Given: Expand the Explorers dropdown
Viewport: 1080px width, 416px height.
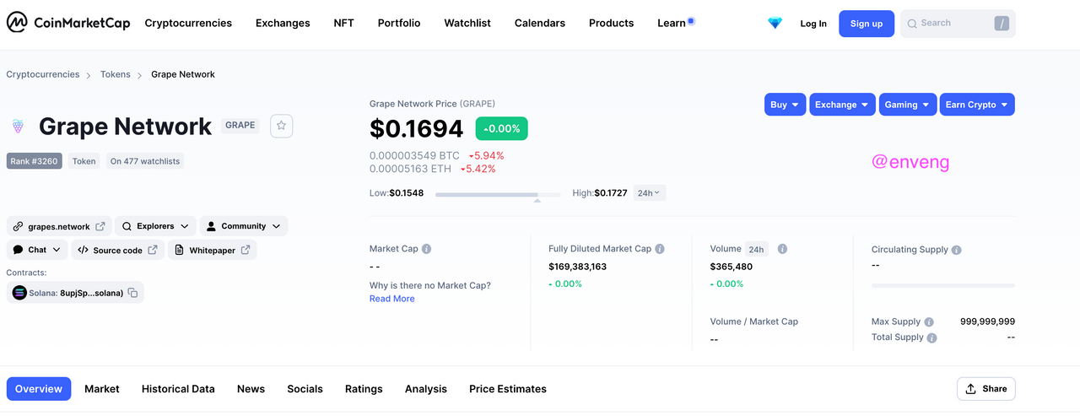Looking at the screenshot, I should [x=155, y=226].
